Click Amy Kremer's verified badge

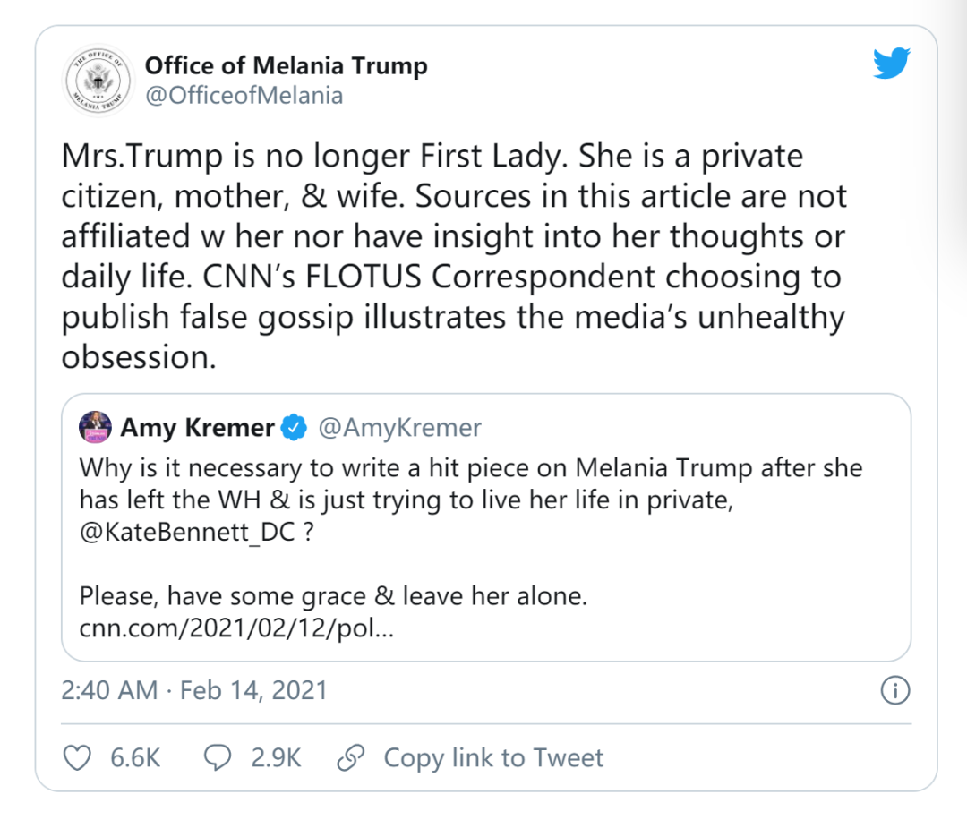click(295, 427)
